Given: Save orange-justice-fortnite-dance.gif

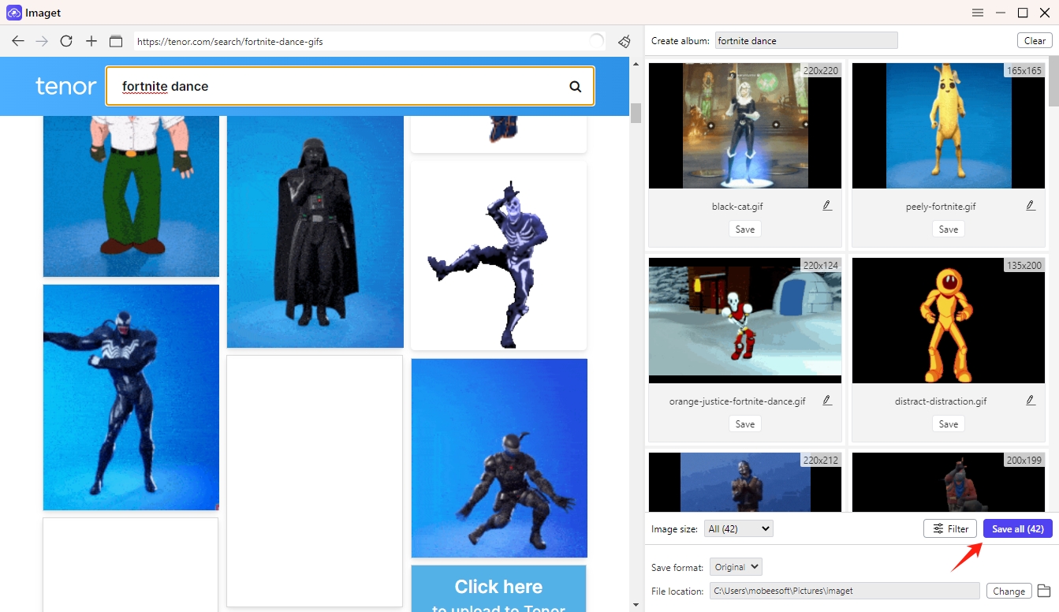Looking at the screenshot, I should pos(745,424).
